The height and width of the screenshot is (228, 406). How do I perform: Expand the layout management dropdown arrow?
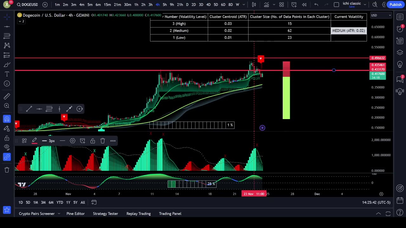click(x=365, y=4)
